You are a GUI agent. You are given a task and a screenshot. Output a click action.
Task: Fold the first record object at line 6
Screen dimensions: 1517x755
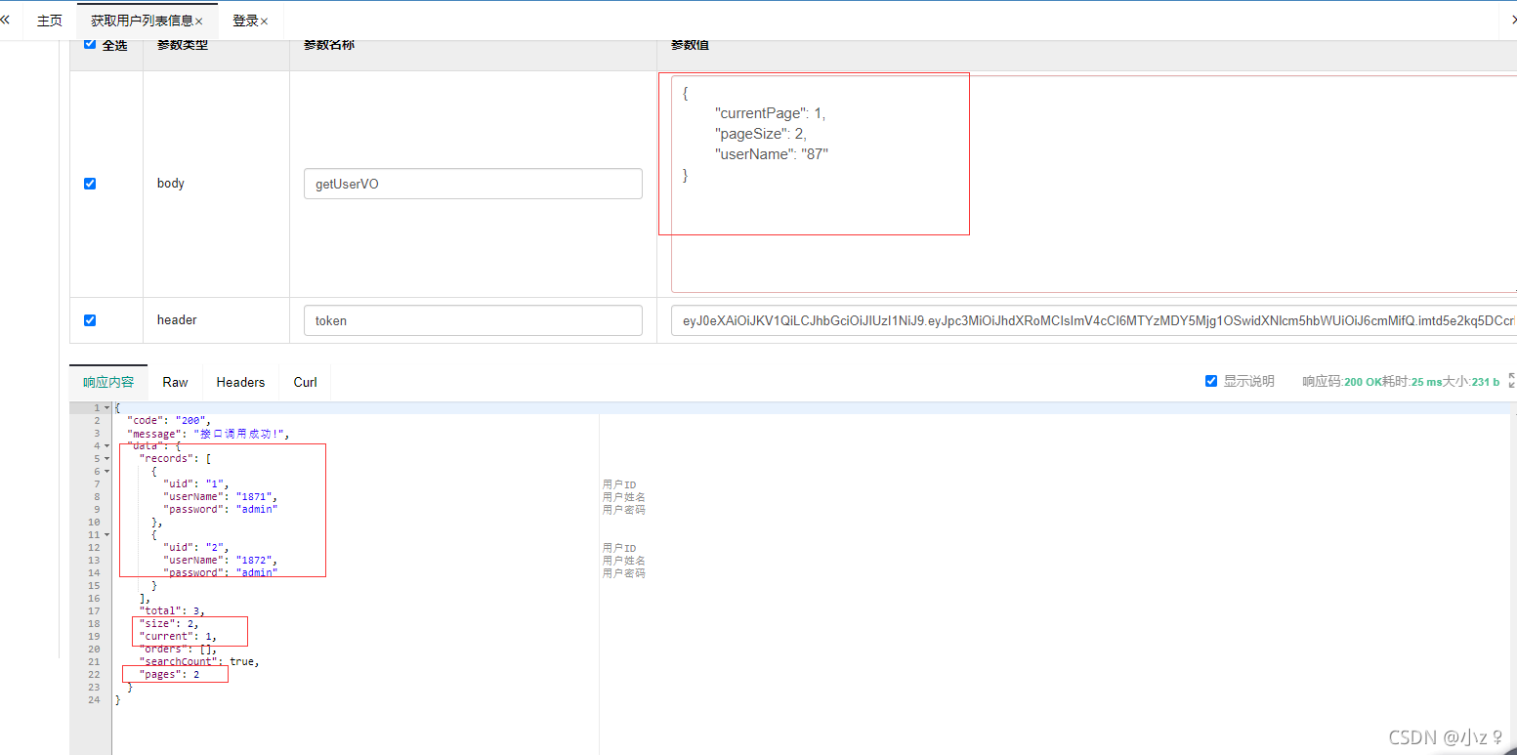click(x=106, y=471)
